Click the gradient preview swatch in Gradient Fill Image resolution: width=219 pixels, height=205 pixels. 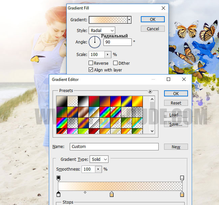108,20
